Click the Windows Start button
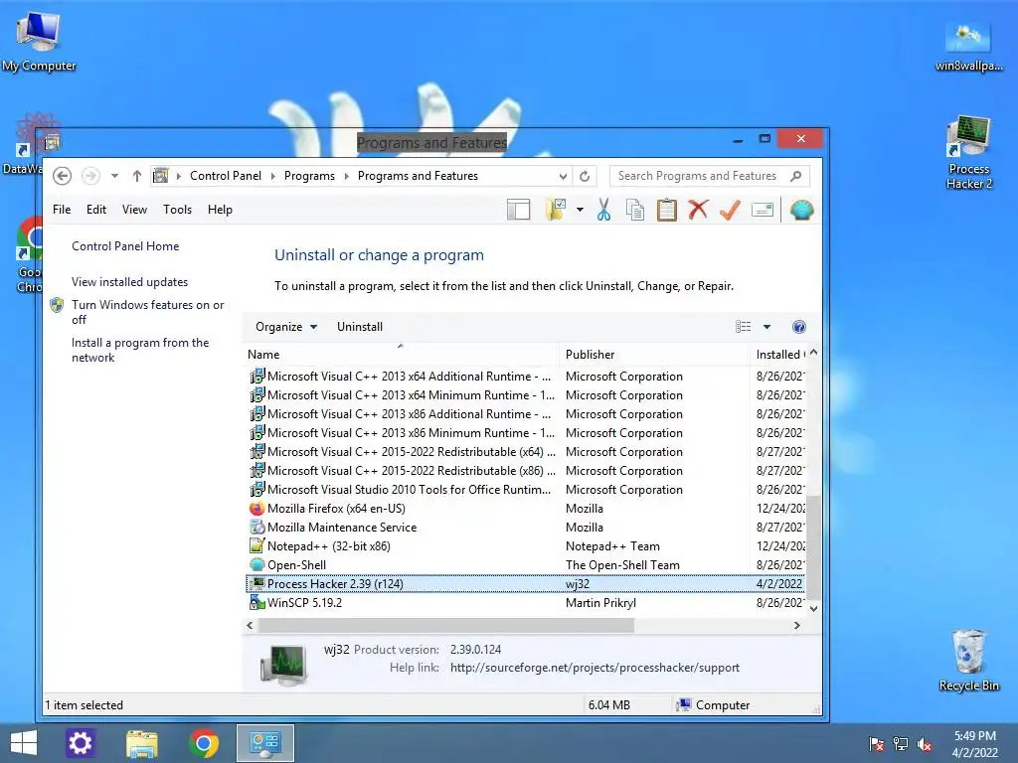This screenshot has width=1018, height=763. click(x=24, y=743)
